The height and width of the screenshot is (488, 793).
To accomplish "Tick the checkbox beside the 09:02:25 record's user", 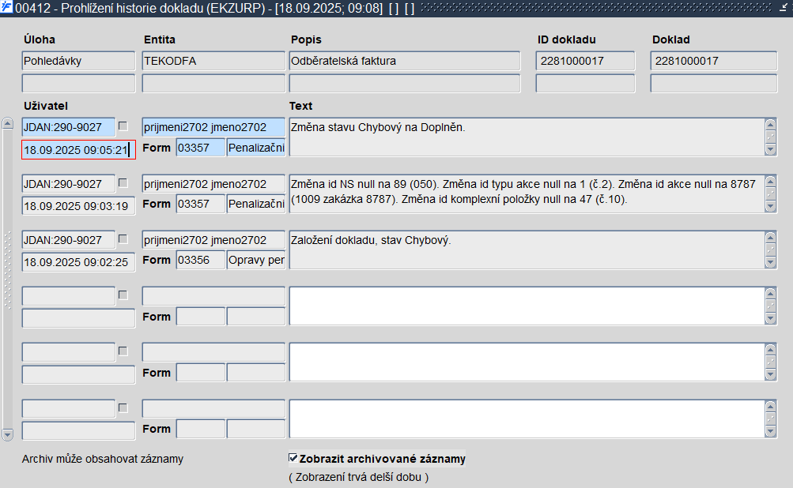I will pos(123,239).
